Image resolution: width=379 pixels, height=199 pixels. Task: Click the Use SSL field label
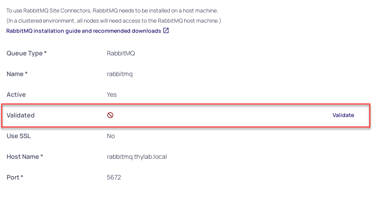click(x=19, y=136)
